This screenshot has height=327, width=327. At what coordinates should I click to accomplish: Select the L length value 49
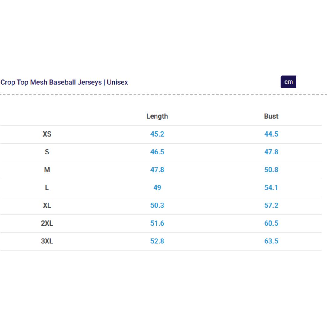click(x=157, y=188)
